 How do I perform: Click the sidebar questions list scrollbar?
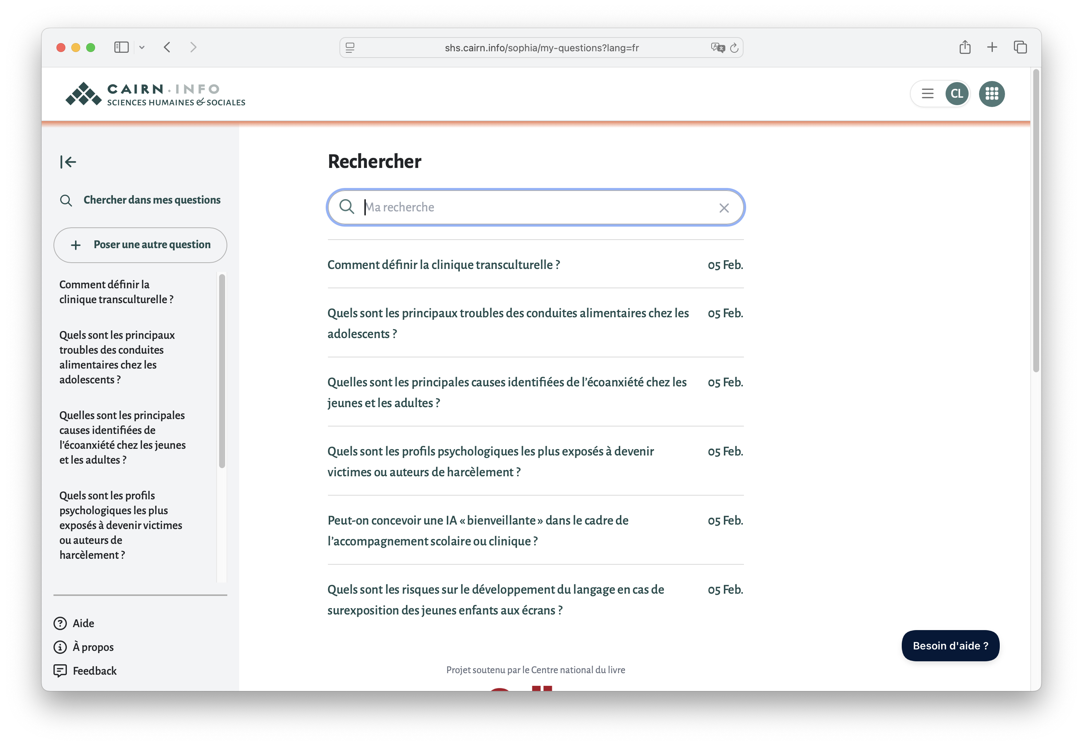click(x=222, y=371)
